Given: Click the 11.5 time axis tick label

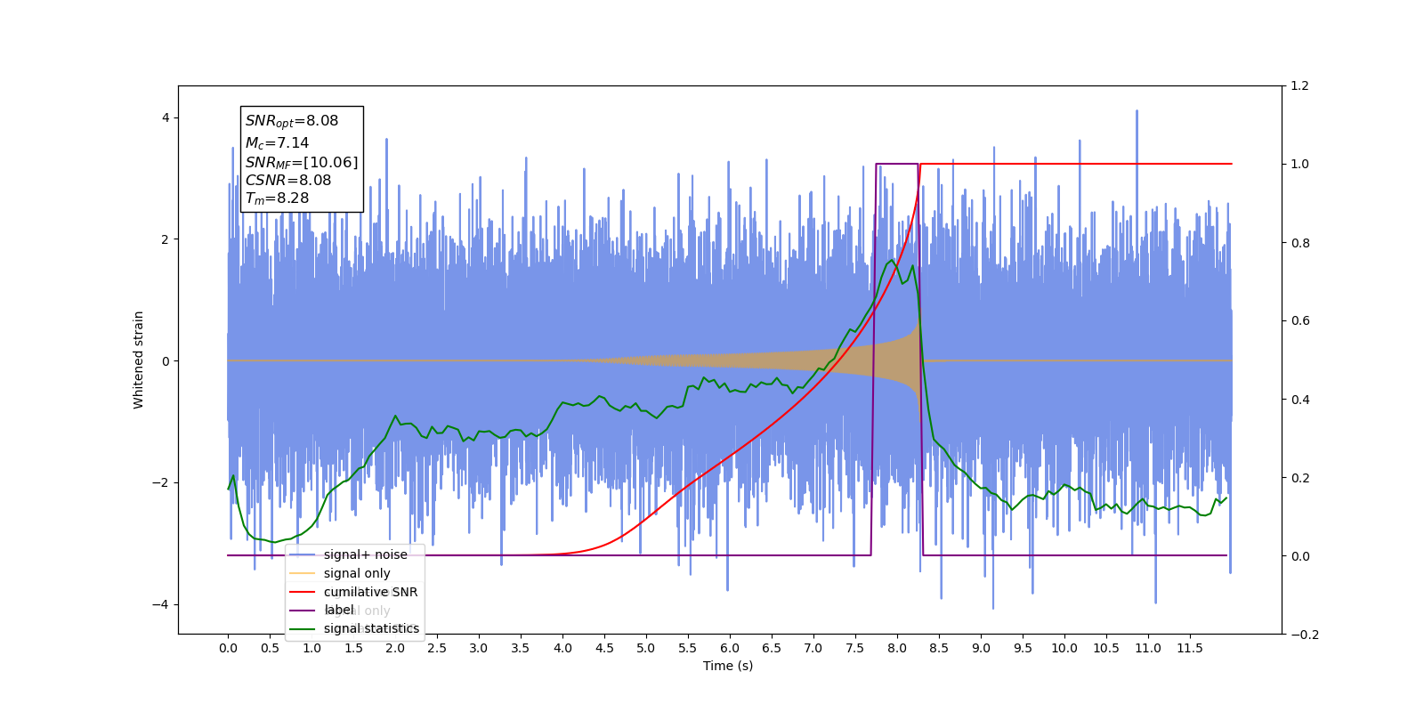Looking at the screenshot, I should [x=1190, y=648].
